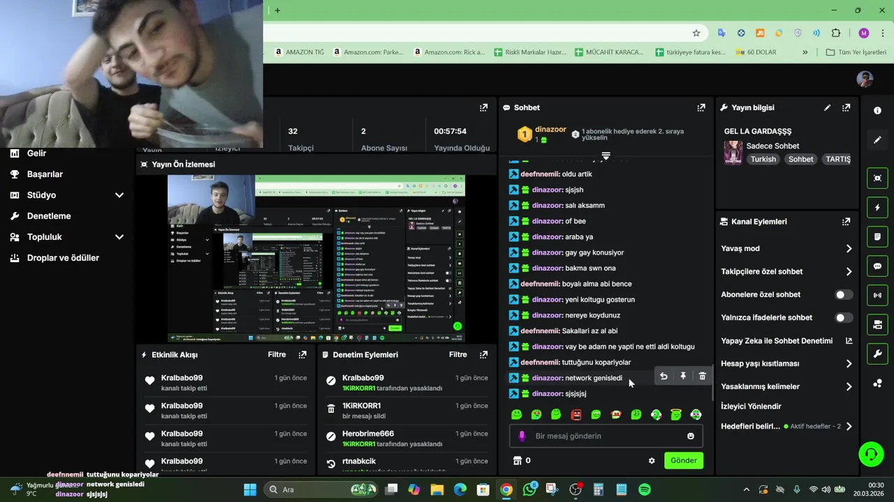Edit stream info with the Yayın bilgisi pencil icon
Screen dimensions: 894x502
pyautogui.click(x=827, y=107)
